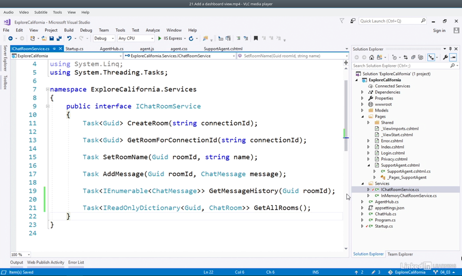Click the editor split-window plus icon
462x276 pixels.
[x=346, y=63]
